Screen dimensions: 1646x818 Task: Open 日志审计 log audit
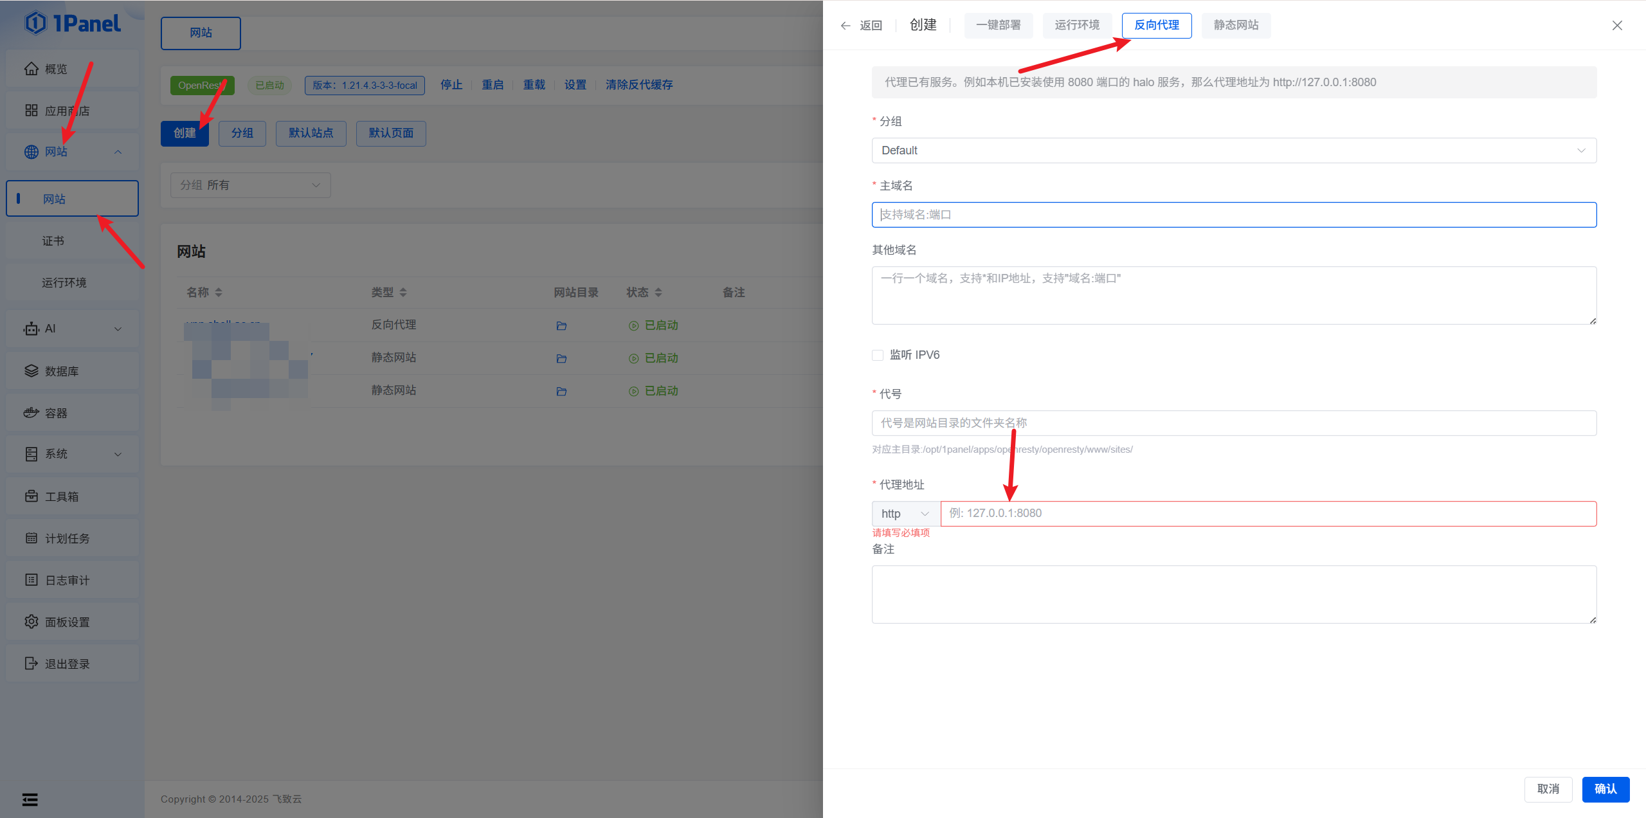point(67,579)
